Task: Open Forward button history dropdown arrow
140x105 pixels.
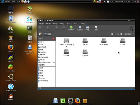Action: pos(51,28)
